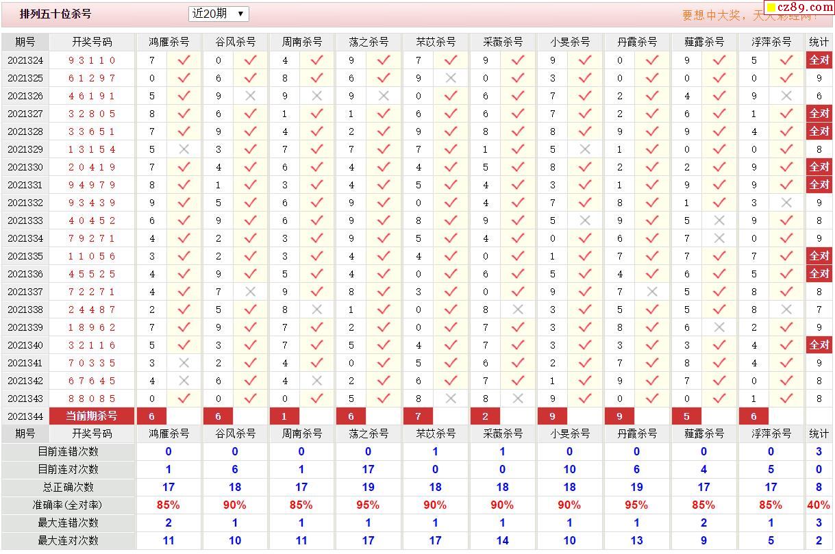Click the X mark for 丹霞杀号 in row 2021337

(651, 292)
